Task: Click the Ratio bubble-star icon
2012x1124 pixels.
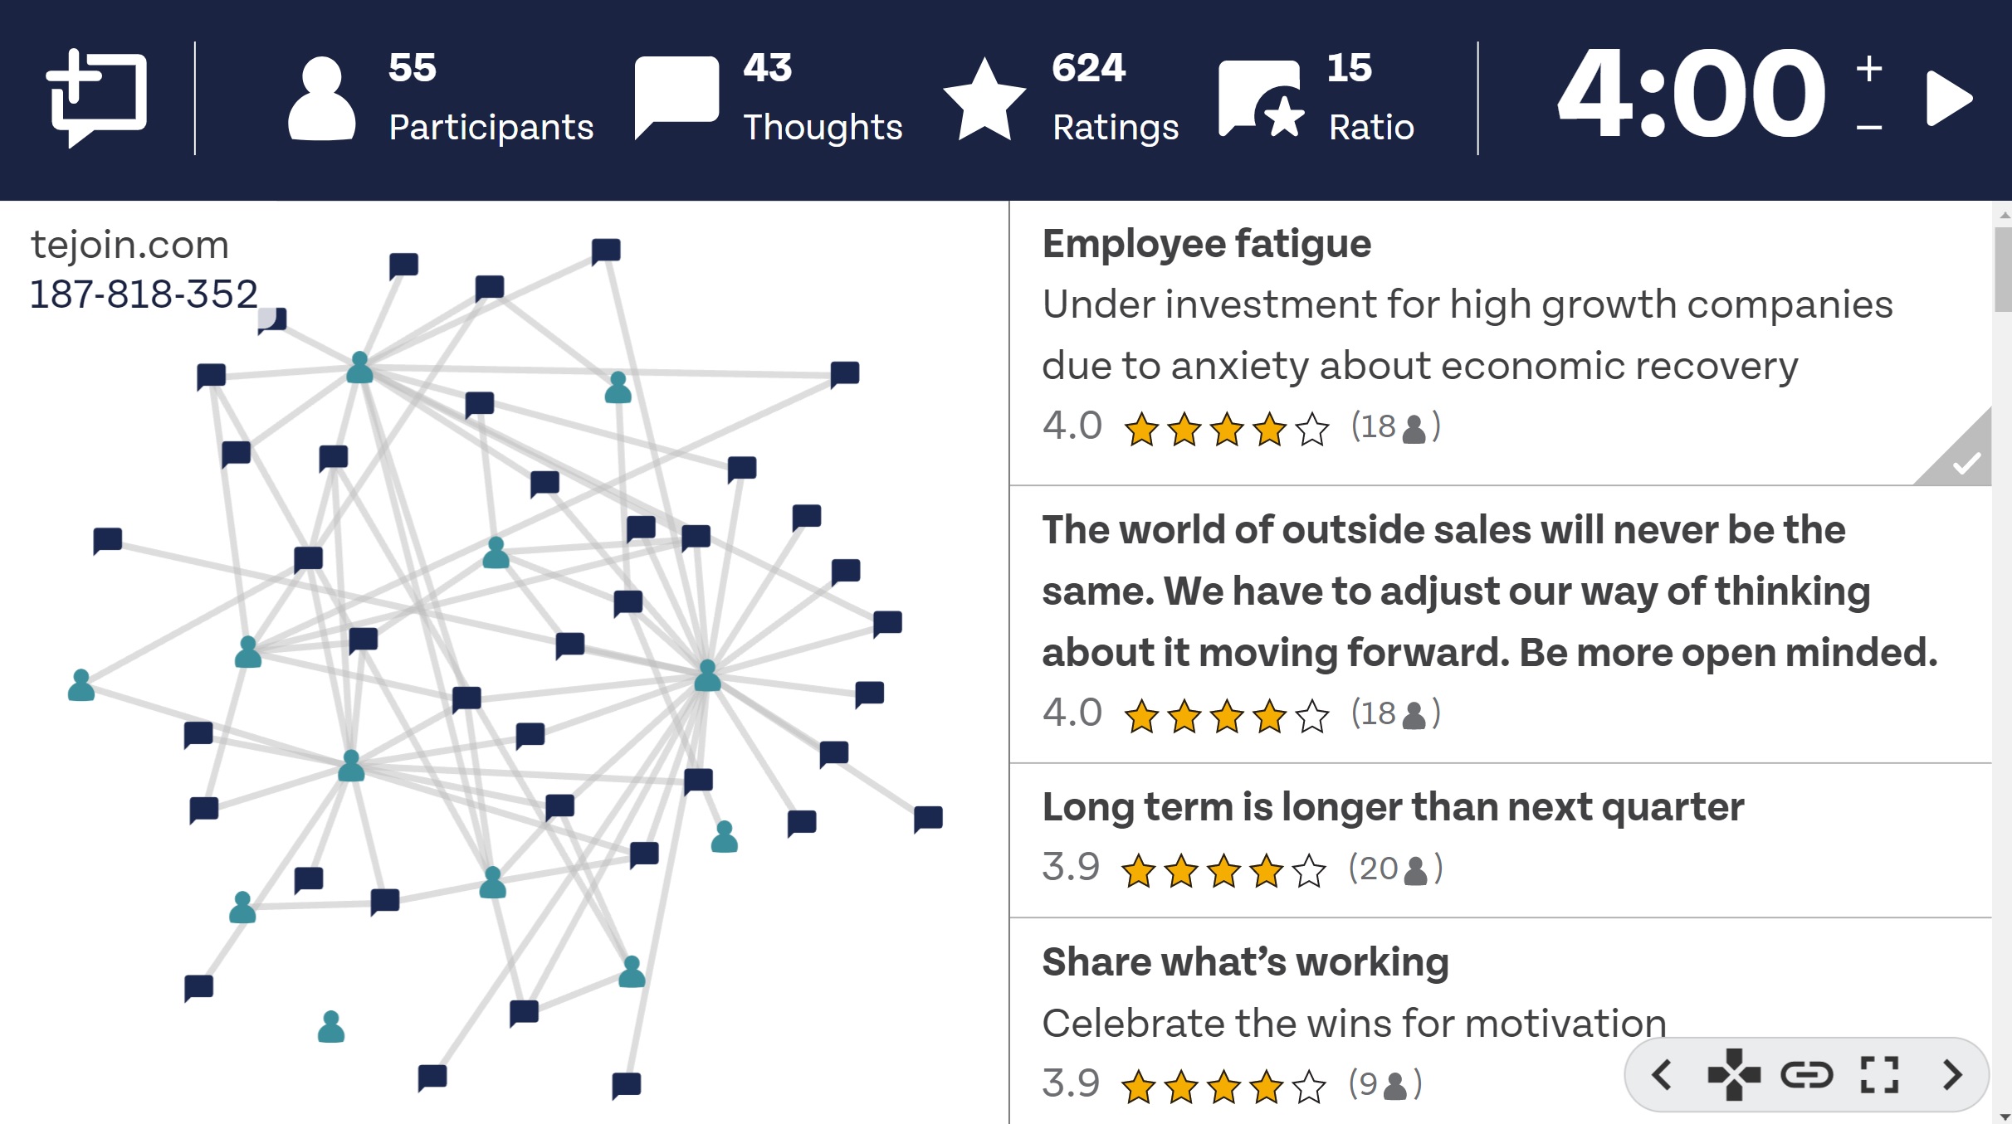Action: pyautogui.click(x=1261, y=98)
